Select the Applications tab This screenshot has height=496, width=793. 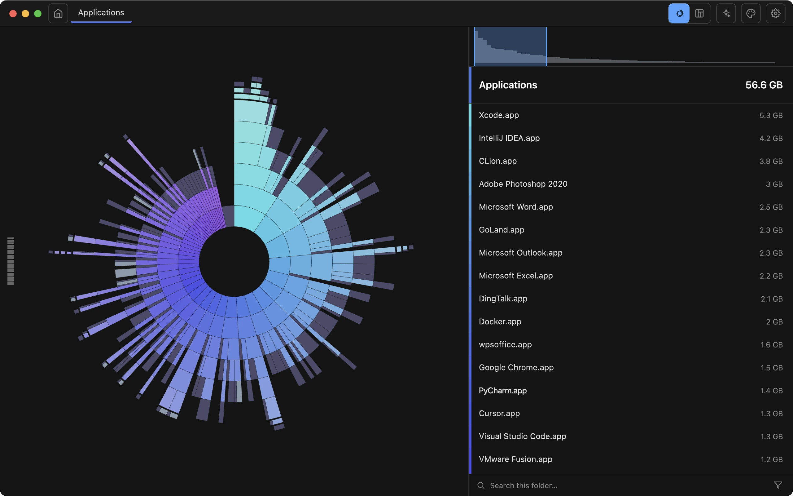(x=101, y=13)
